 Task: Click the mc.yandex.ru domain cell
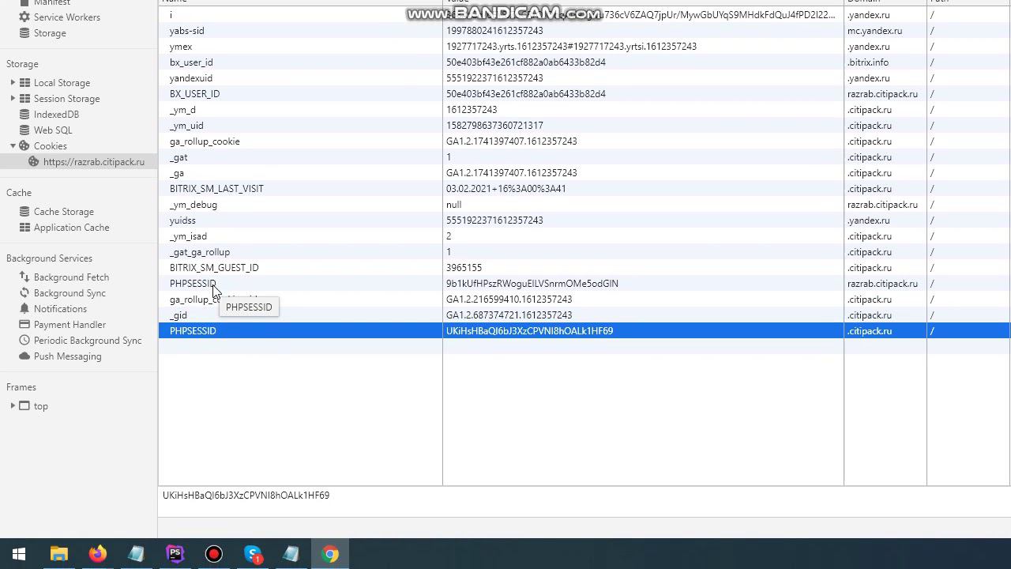point(874,30)
